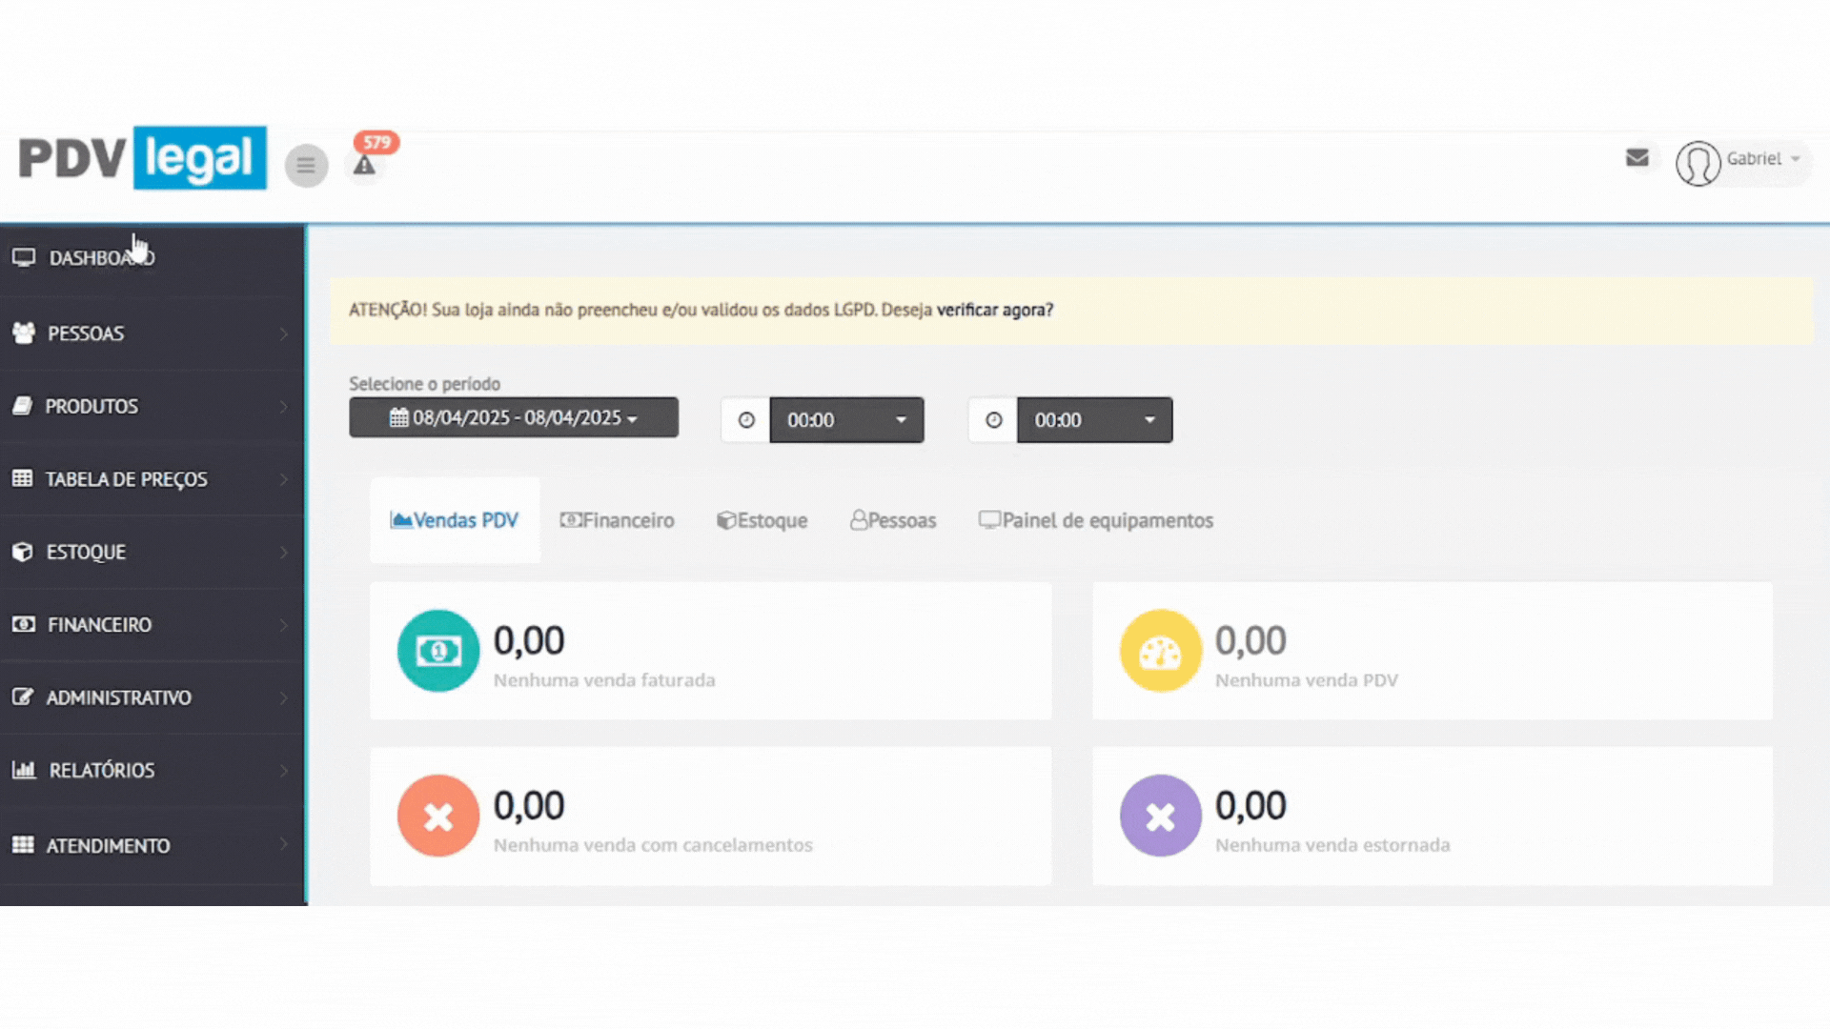Click the orange cancelled sales X icon
The height and width of the screenshot is (1029, 1830).
[438, 817]
